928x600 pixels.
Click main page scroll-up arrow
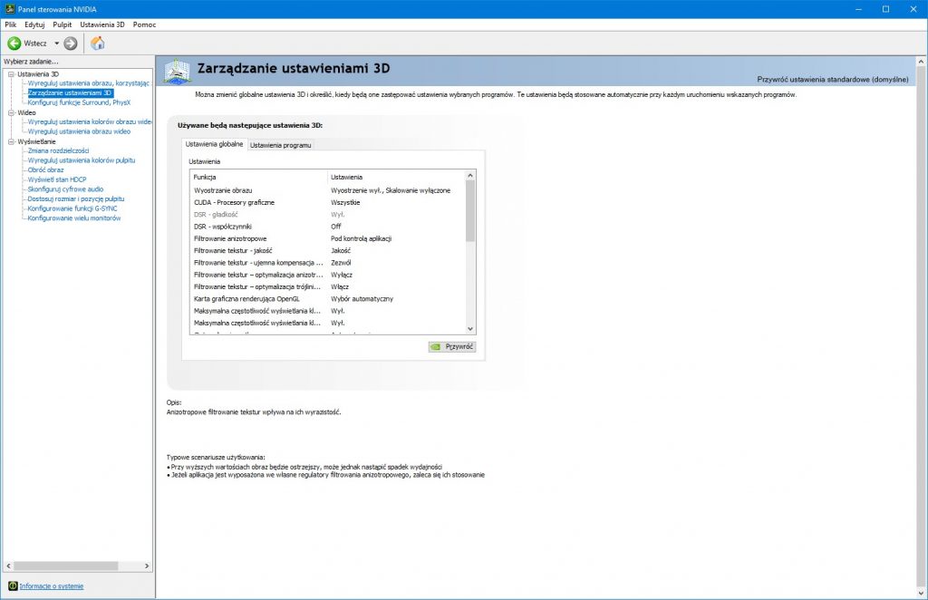pyautogui.click(x=922, y=62)
